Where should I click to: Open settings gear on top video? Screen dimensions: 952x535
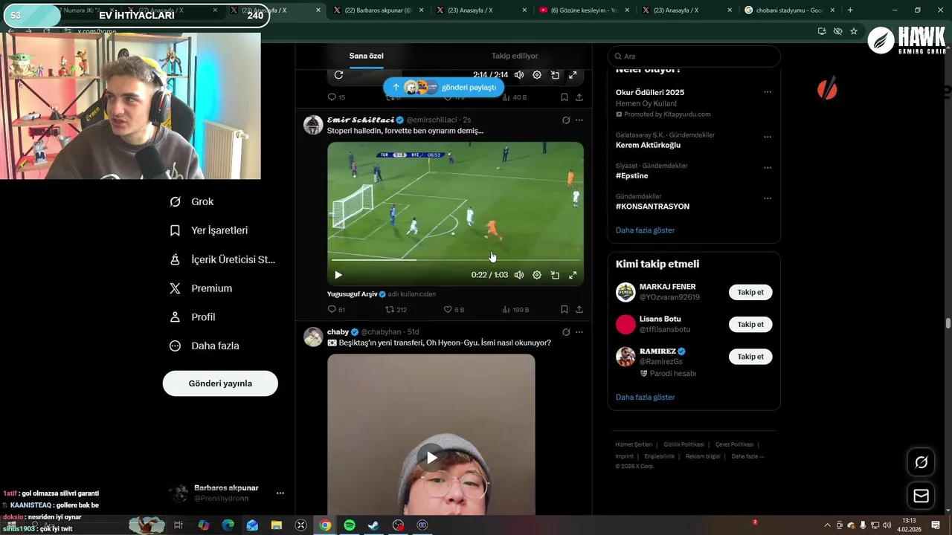pos(537,75)
